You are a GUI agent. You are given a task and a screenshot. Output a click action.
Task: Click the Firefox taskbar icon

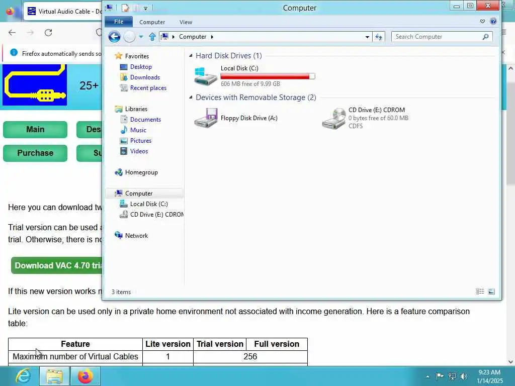pyautogui.click(x=85, y=376)
